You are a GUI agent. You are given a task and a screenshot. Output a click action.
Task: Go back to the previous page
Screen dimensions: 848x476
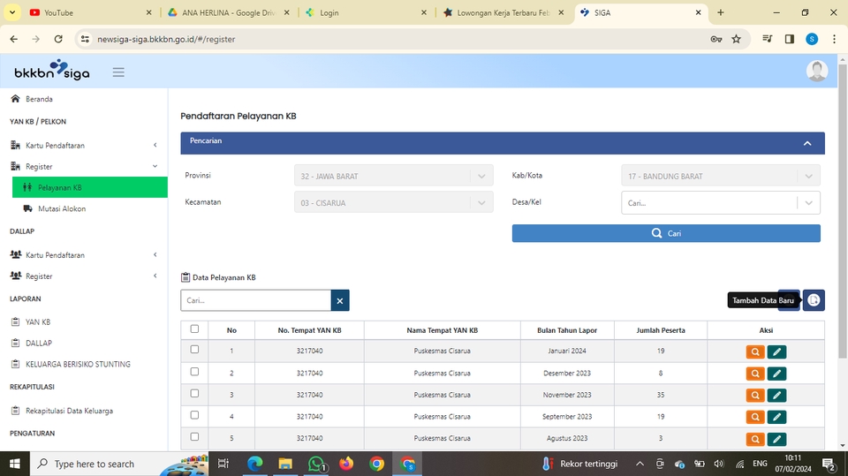coord(14,39)
